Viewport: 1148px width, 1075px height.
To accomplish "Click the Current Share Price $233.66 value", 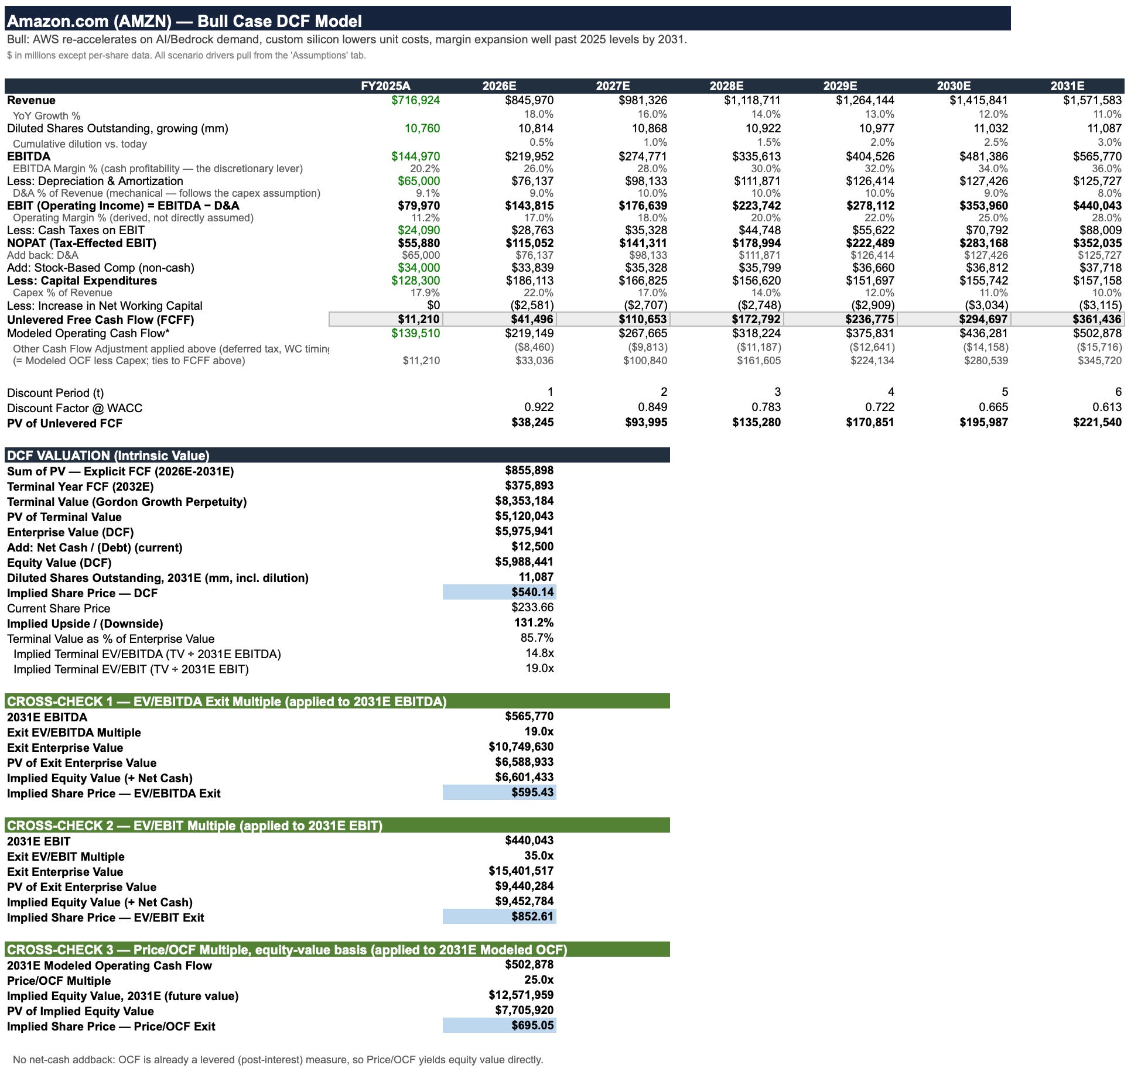I will [532, 607].
